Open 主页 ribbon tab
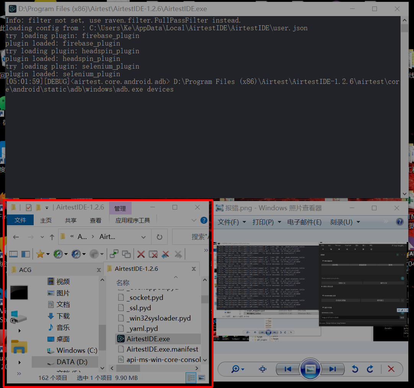Screen dimensions: 414x388 click(x=46, y=220)
